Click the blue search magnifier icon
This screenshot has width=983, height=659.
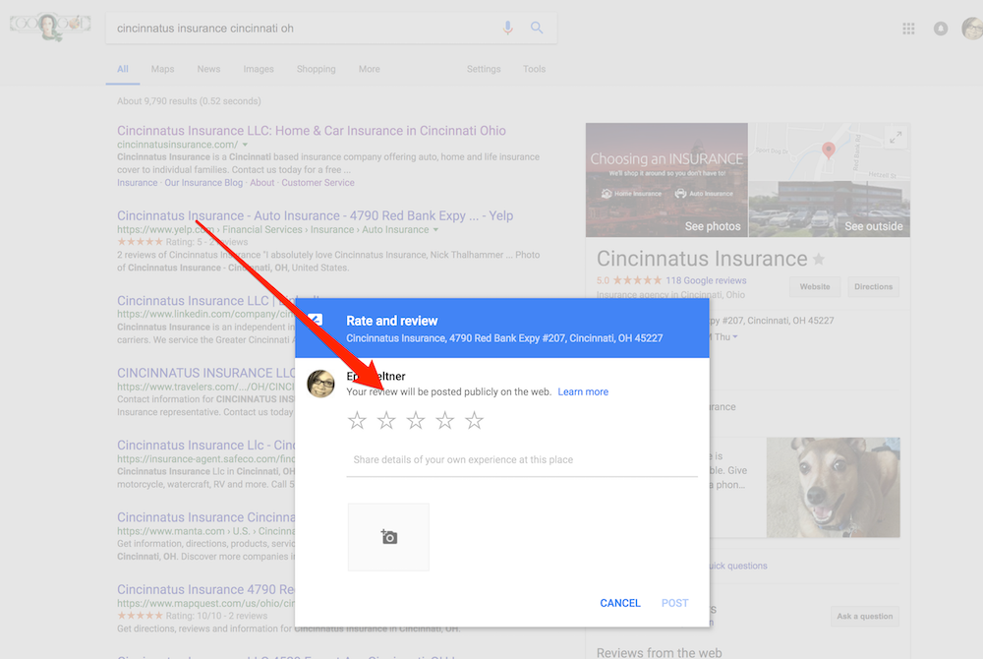pyautogui.click(x=537, y=28)
